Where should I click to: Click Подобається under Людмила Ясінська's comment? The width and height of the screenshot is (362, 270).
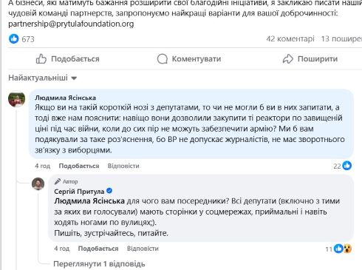coord(79,166)
